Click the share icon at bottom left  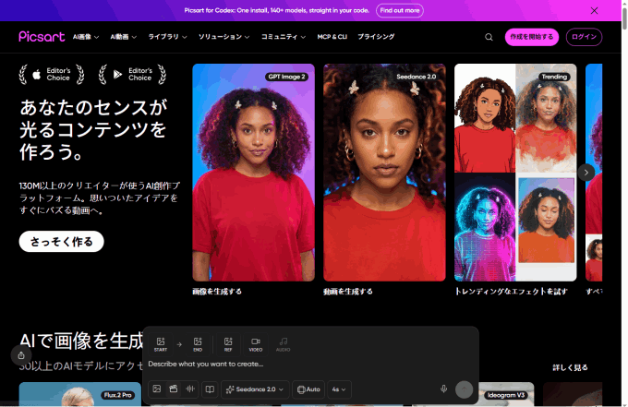point(21,355)
